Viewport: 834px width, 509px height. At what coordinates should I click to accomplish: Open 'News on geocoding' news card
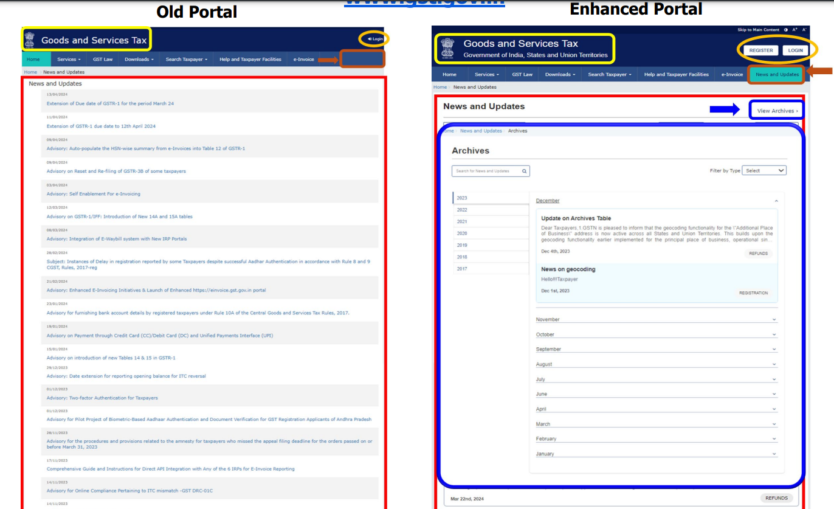[657, 282]
